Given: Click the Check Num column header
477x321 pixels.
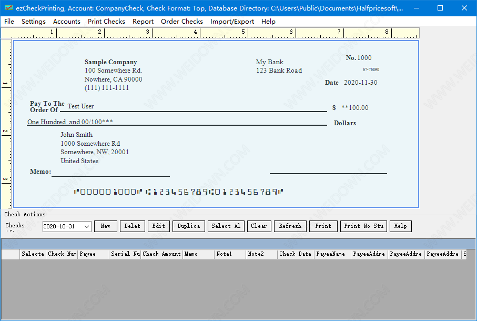Looking at the screenshot, I should point(62,254).
